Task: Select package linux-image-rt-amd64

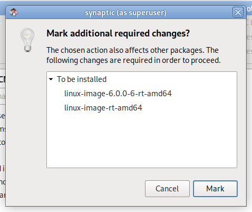Action: coord(103,108)
